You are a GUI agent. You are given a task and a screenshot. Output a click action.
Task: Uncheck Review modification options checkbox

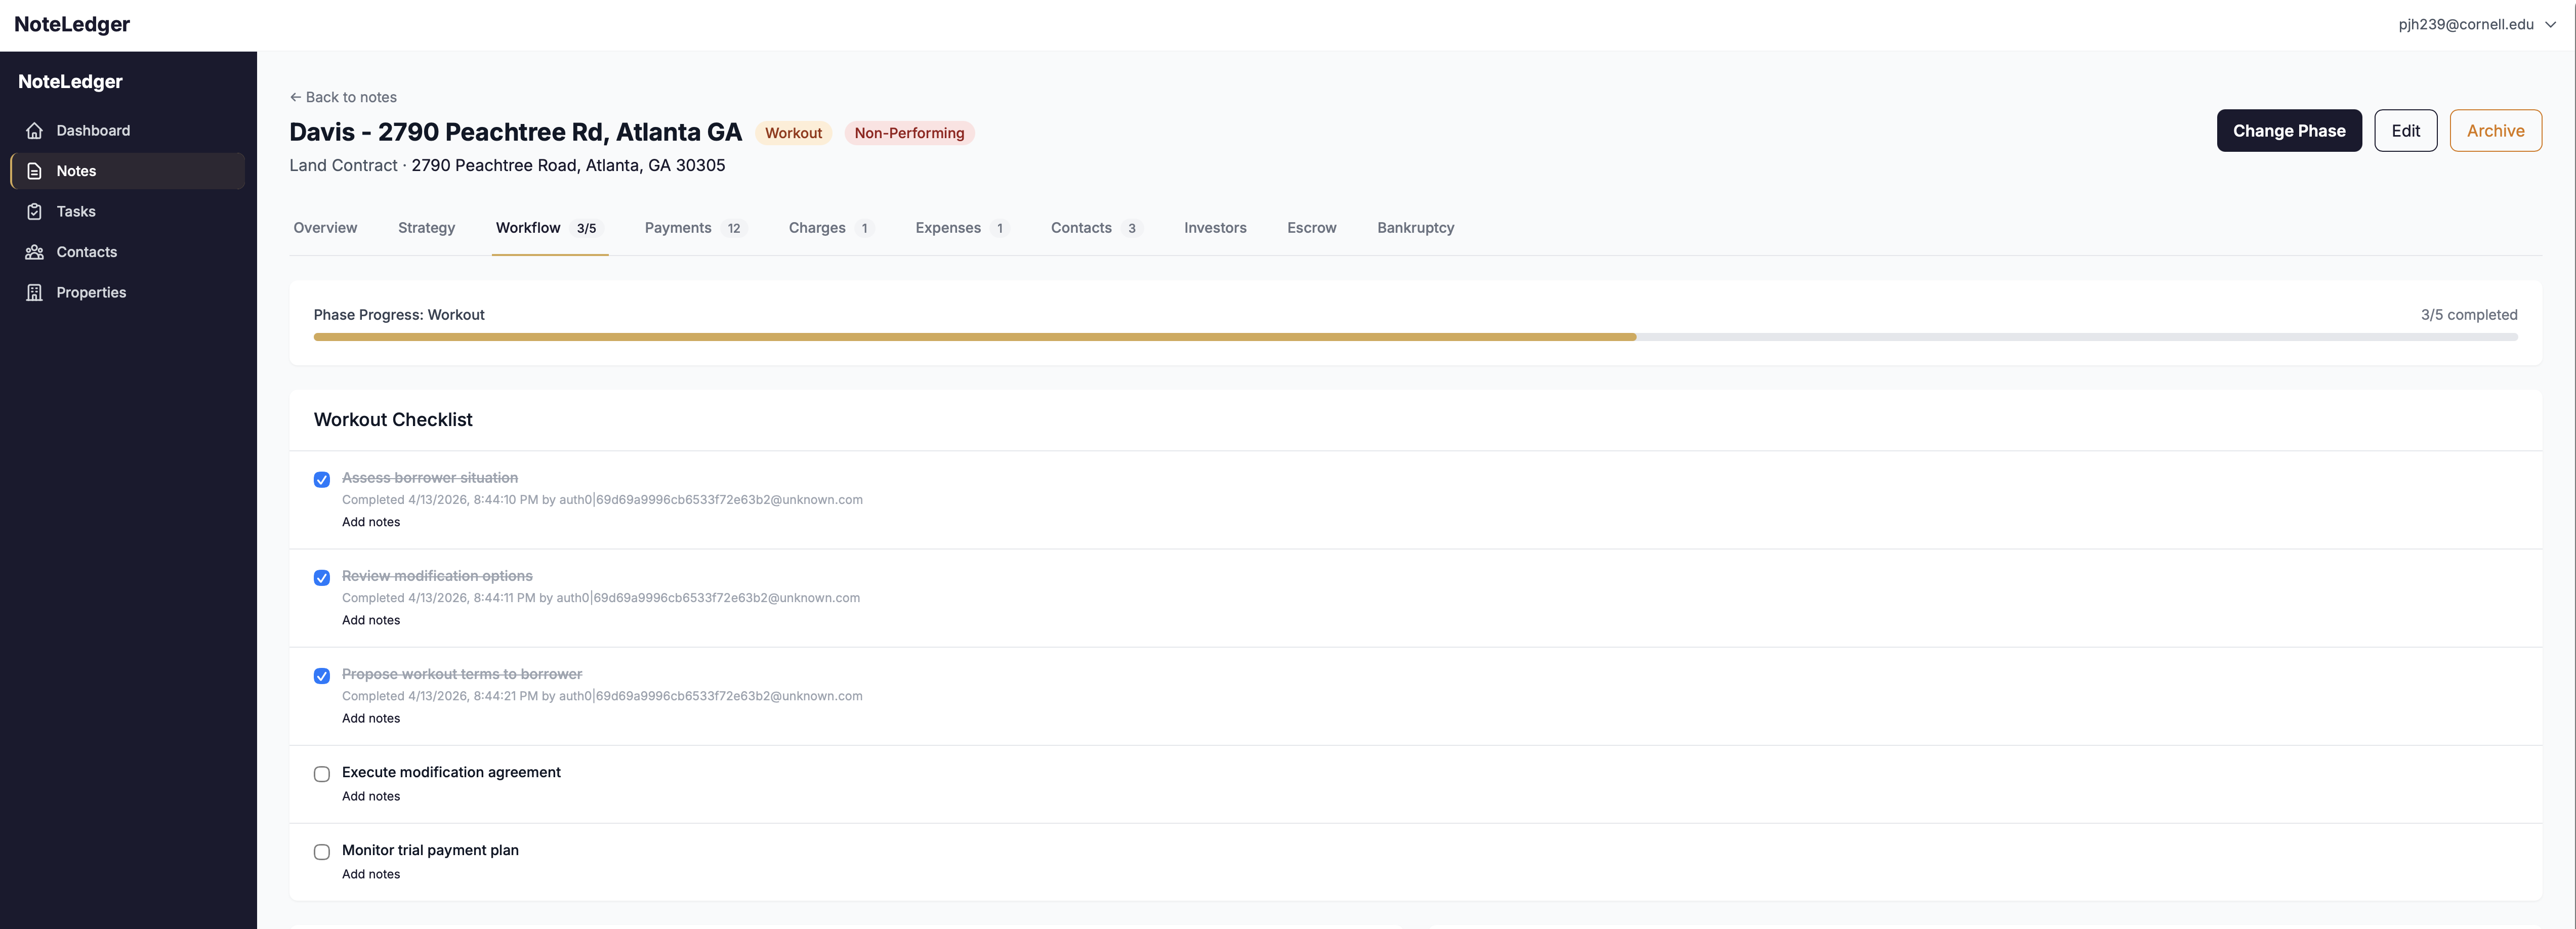point(322,578)
